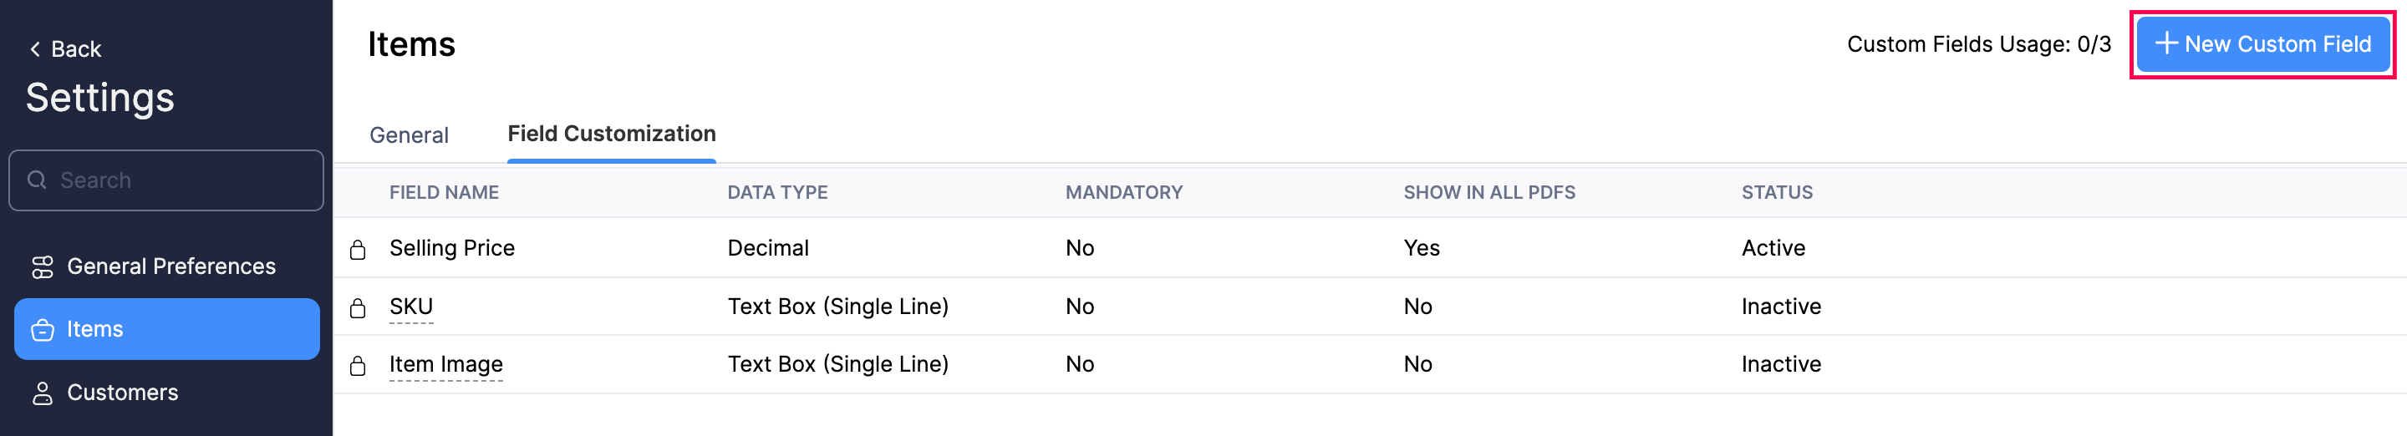Screen dimensions: 2407x436
Task: Click the lock icon beside Item Image
Action: coord(357,366)
